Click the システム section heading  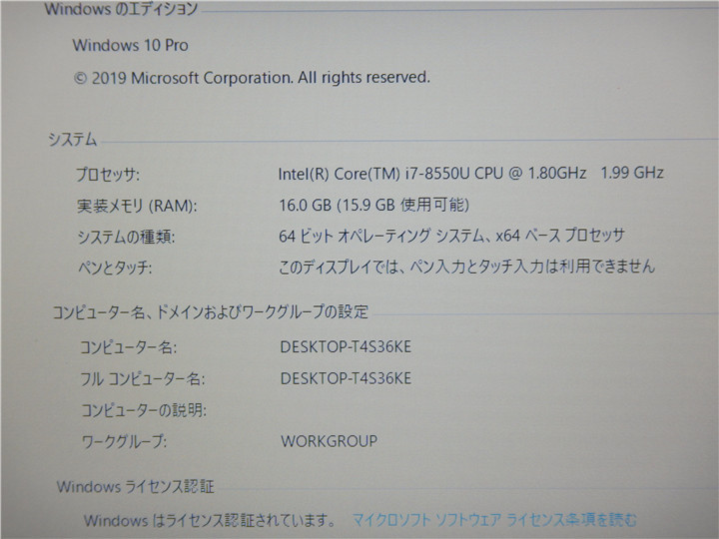pos(73,140)
